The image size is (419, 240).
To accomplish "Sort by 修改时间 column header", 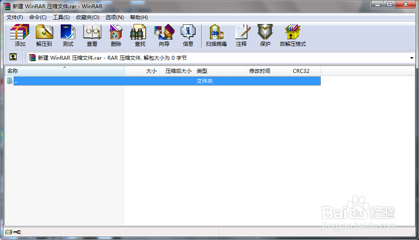I will coord(268,71).
